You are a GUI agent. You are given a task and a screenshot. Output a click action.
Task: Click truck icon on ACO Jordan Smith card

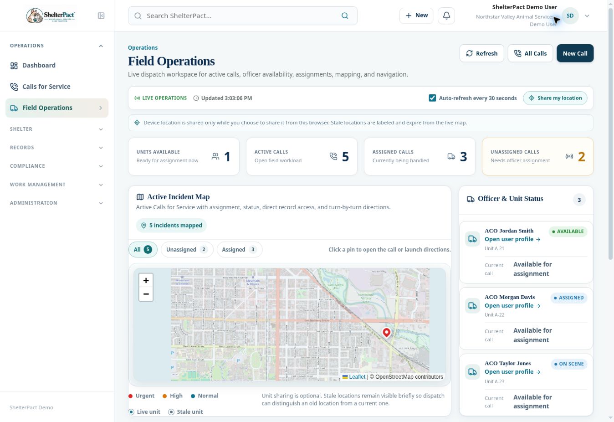[x=472, y=239]
